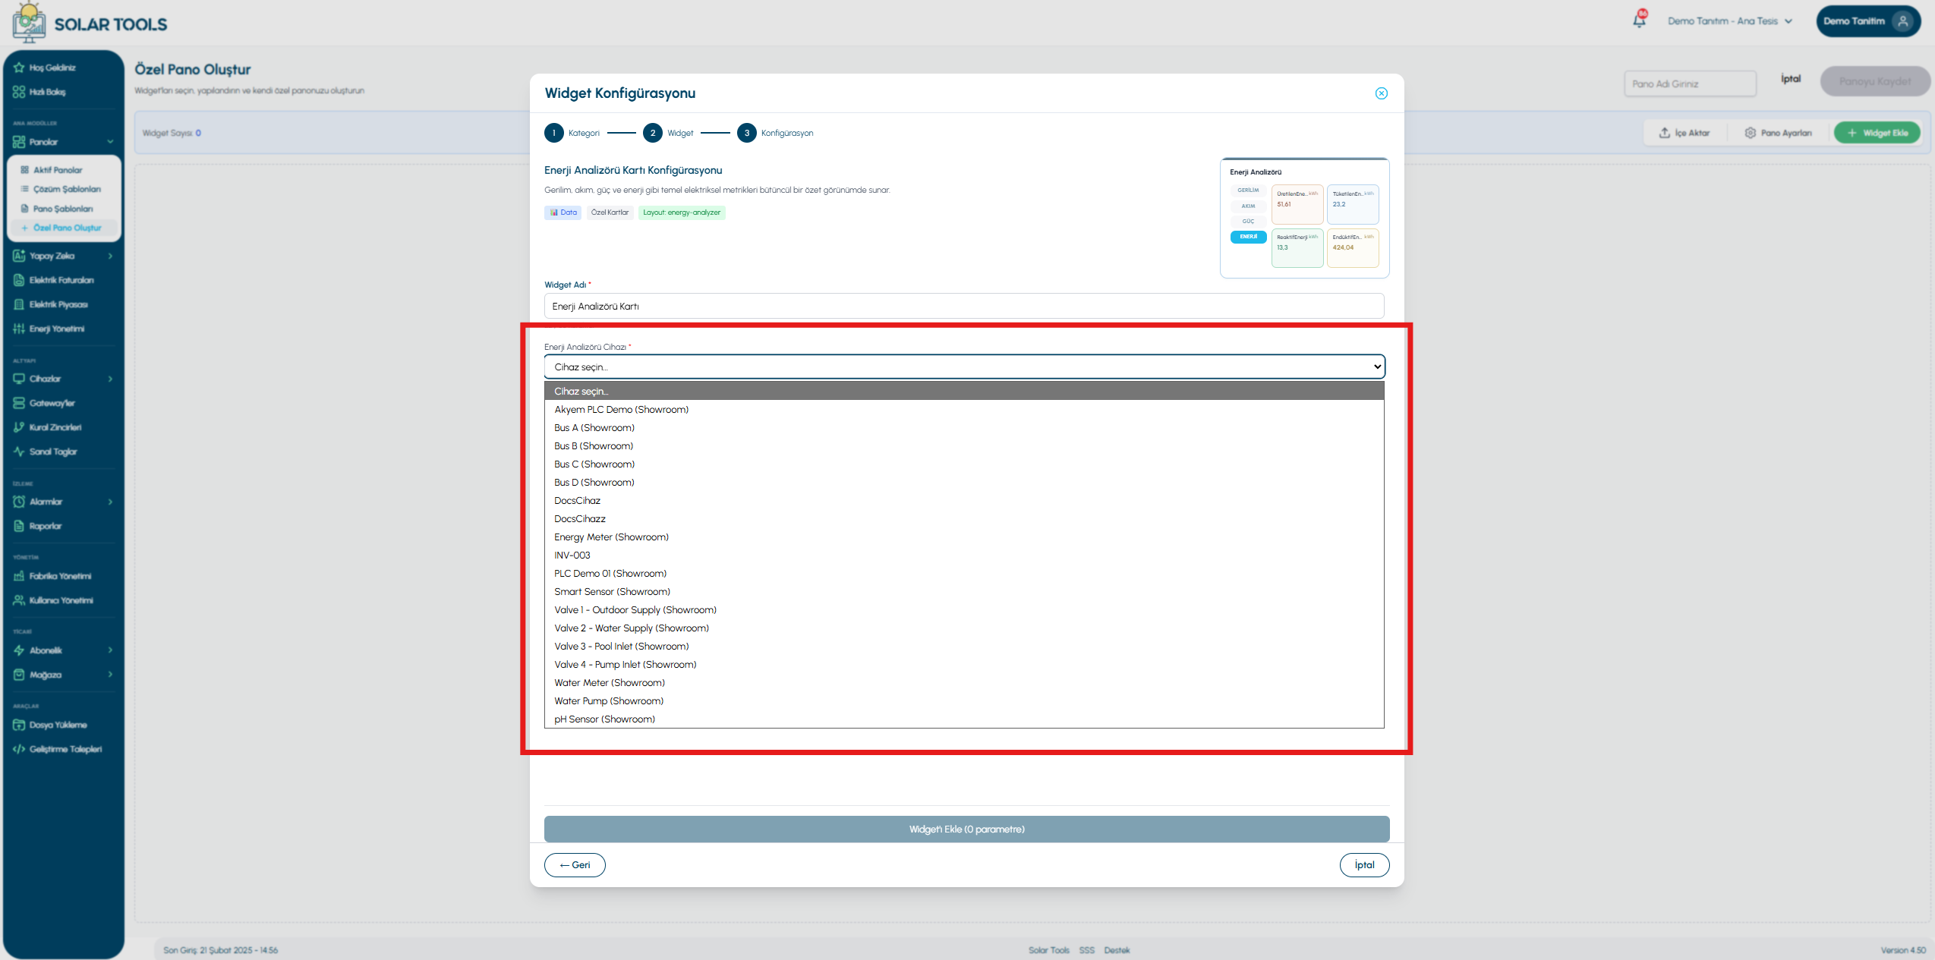
Task: Click the Demo Tanıtım user profile button
Action: [1867, 21]
